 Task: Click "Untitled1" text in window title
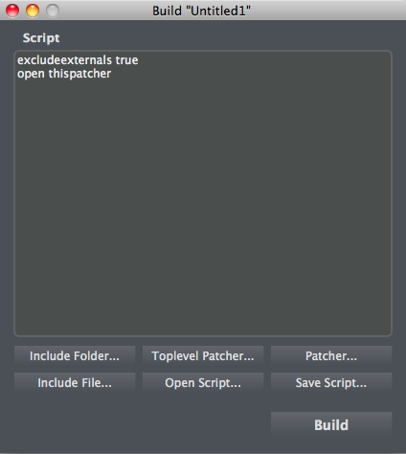[x=218, y=11]
